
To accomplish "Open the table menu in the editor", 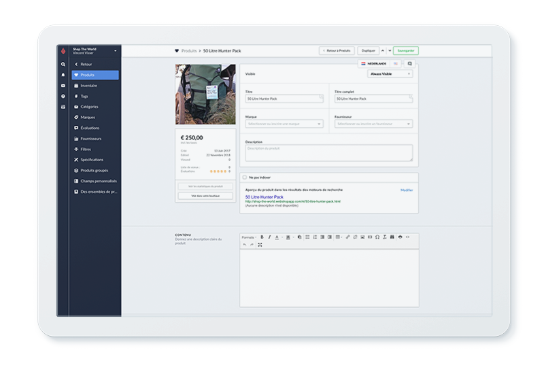I will [338, 237].
